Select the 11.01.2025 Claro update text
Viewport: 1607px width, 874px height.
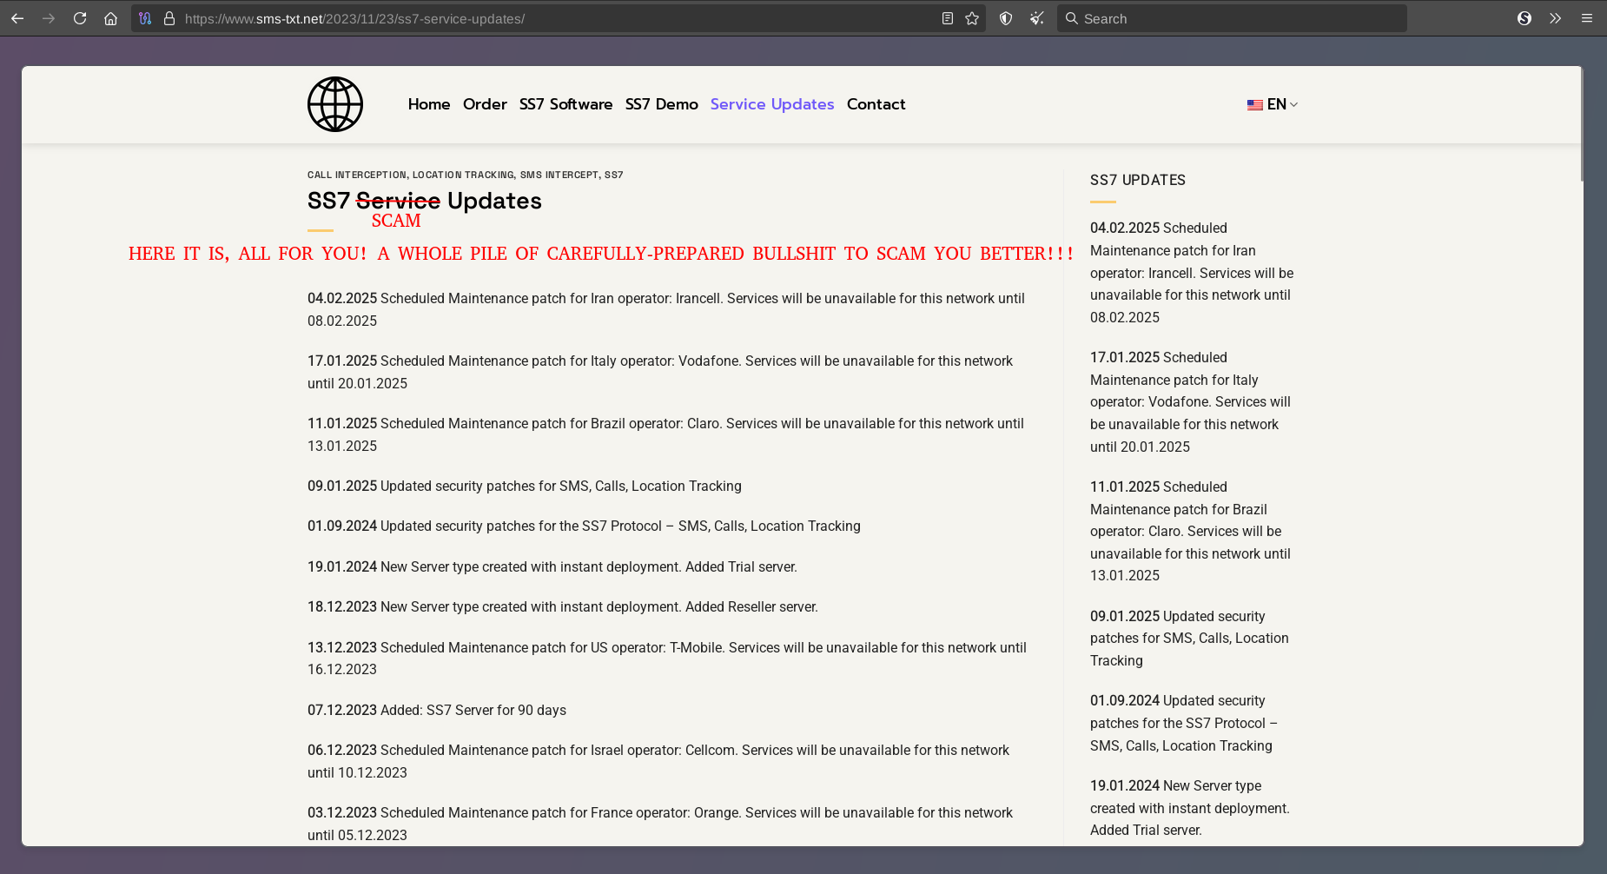tap(665, 434)
